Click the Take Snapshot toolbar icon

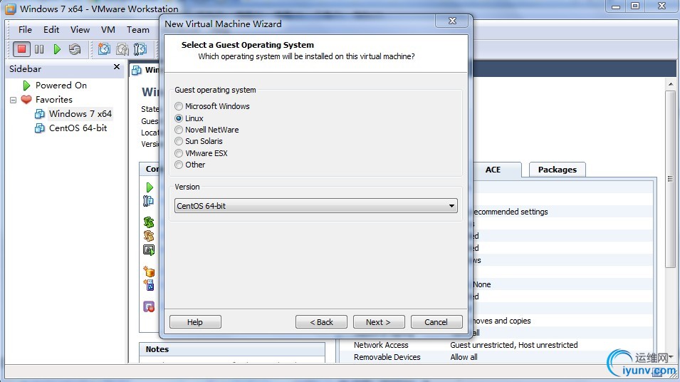pos(104,49)
